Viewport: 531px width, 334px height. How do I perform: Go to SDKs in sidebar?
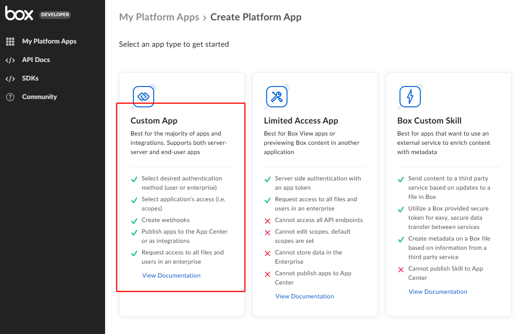(30, 78)
